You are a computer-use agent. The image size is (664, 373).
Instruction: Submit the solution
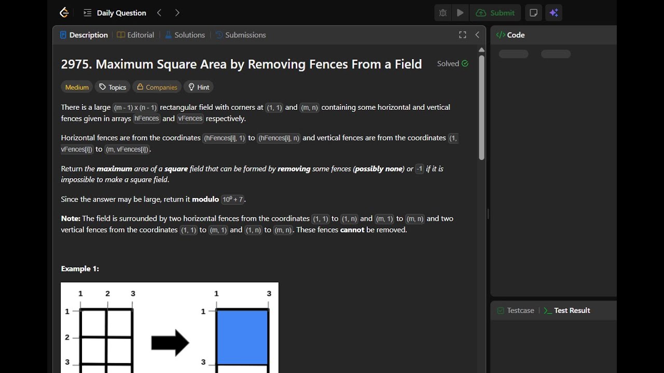[x=495, y=13]
